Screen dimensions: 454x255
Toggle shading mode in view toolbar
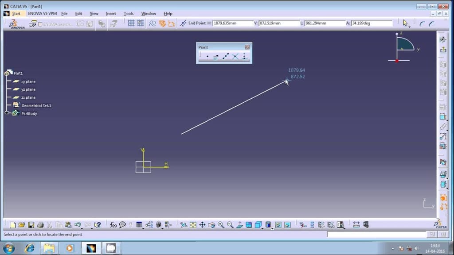[x=268, y=224]
